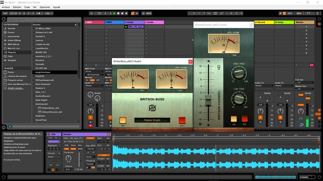Open the MIDI Effects category

[13, 44]
